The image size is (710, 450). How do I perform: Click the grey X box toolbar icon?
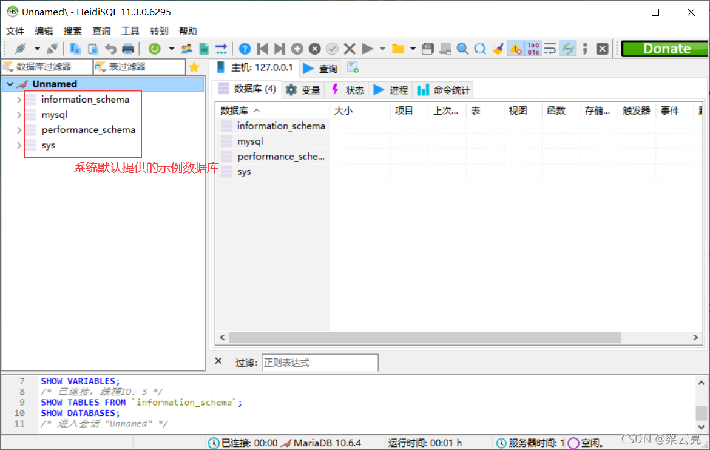point(602,49)
